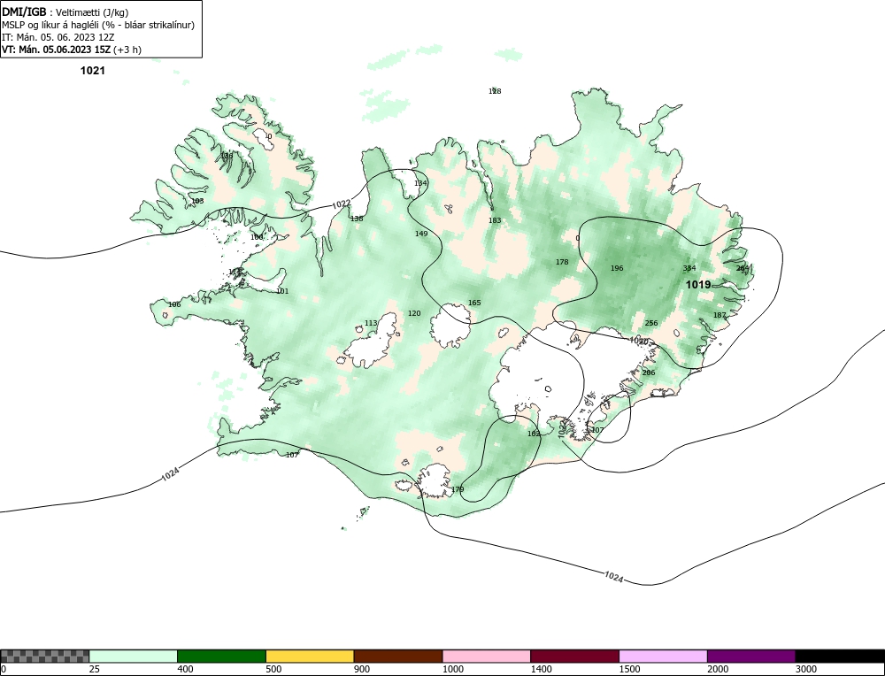Click the "179" CAPE value by the southern glacier
The image size is (885, 676).
click(458, 489)
